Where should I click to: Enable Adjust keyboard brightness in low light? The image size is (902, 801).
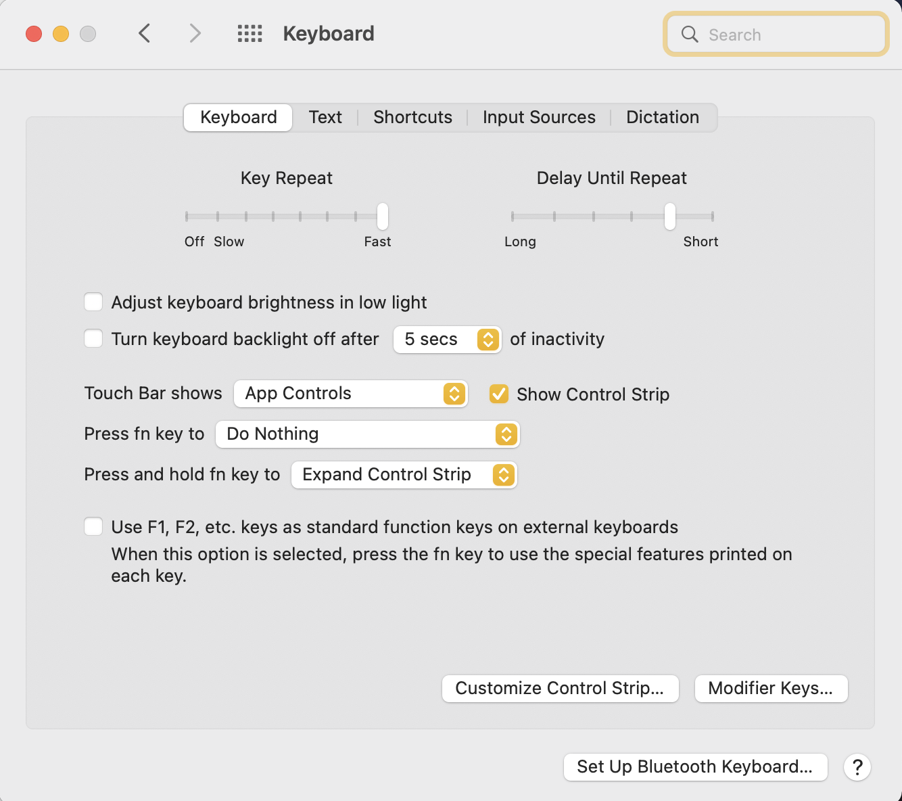pos(93,302)
